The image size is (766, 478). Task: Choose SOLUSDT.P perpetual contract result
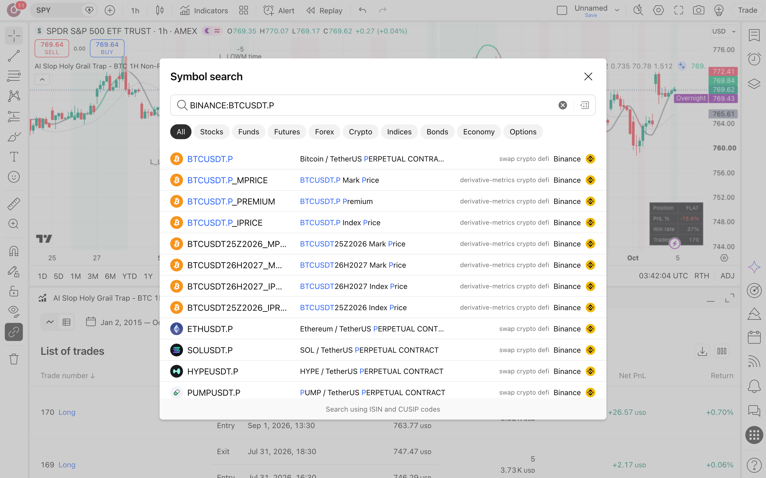383,350
